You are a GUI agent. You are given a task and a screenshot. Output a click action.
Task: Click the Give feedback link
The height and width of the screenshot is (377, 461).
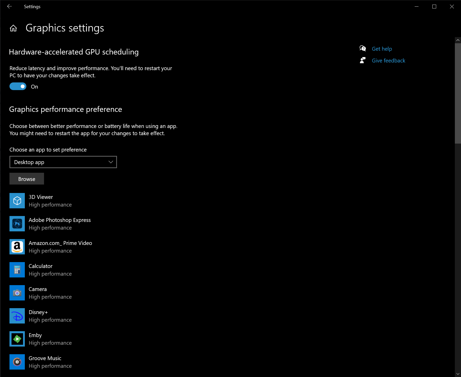(388, 61)
